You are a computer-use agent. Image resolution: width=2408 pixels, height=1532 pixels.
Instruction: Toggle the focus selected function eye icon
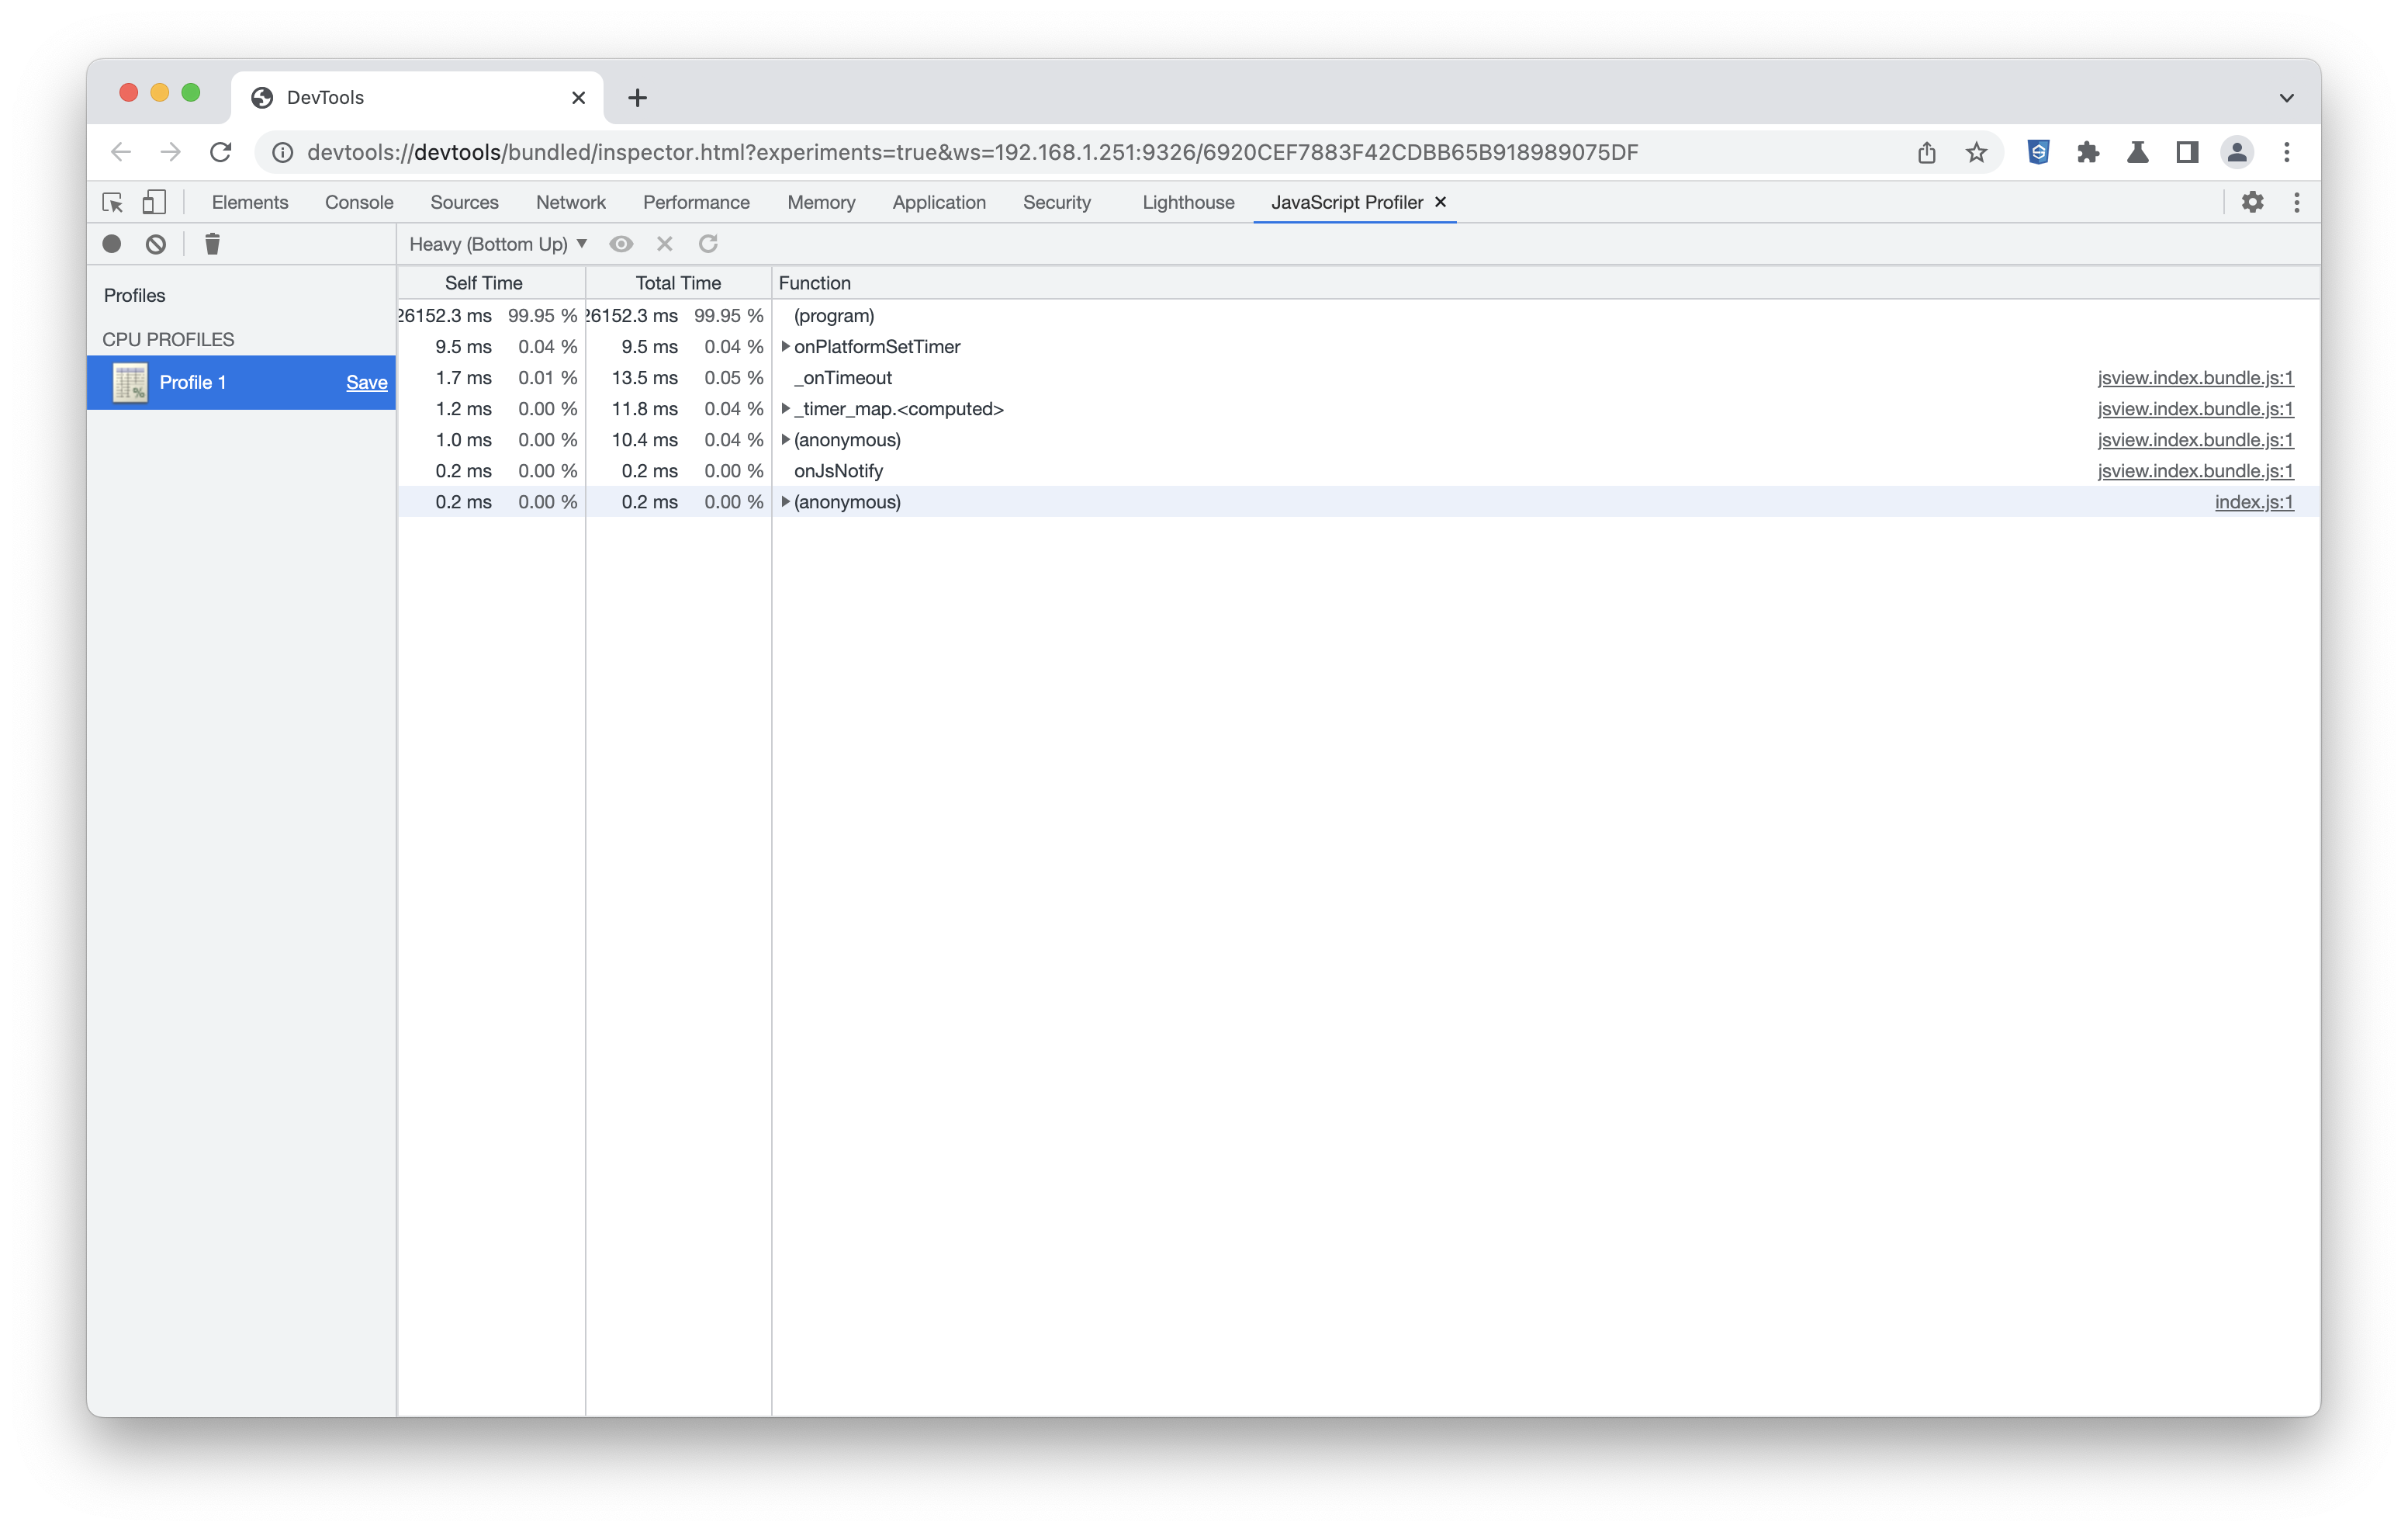click(x=621, y=244)
